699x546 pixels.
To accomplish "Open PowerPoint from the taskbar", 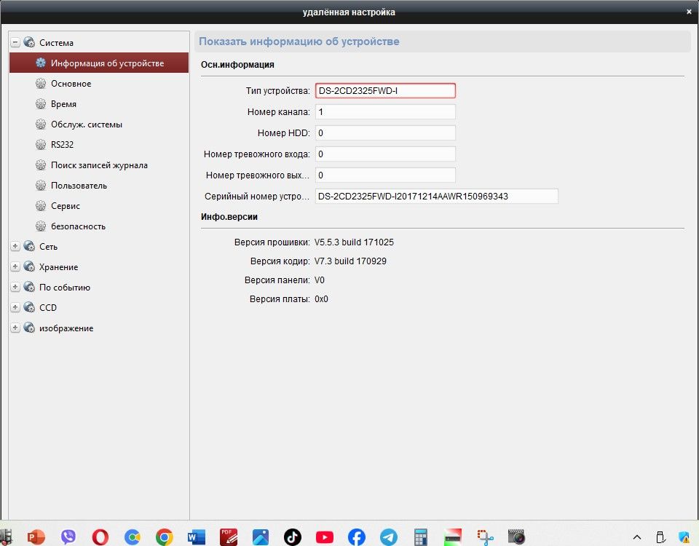I will click(36, 537).
